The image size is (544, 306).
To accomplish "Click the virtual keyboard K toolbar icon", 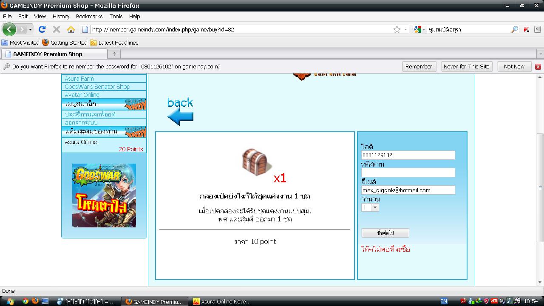I will (x=537, y=29).
